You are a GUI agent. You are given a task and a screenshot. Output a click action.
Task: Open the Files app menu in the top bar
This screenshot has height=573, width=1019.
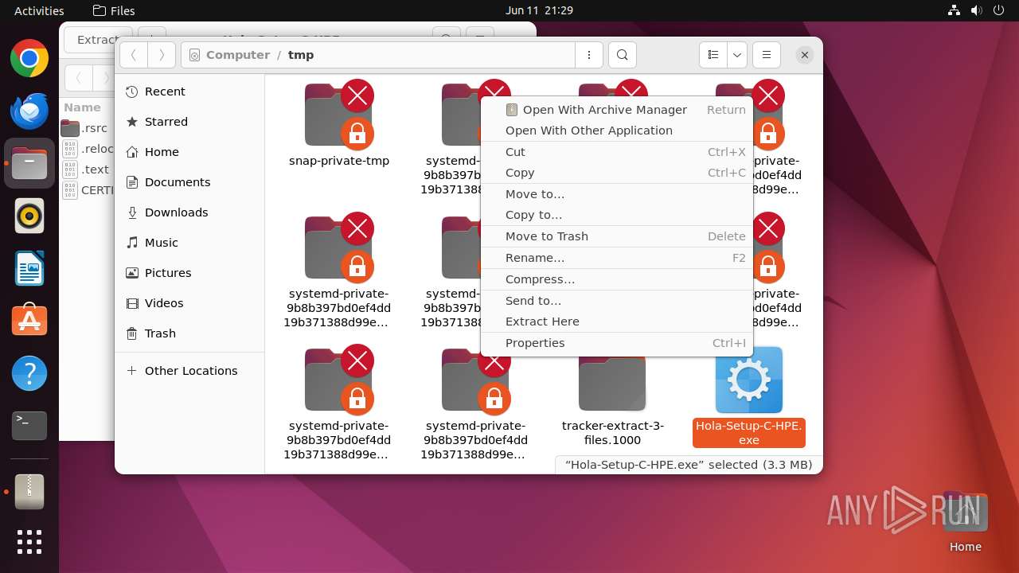pyautogui.click(x=114, y=10)
